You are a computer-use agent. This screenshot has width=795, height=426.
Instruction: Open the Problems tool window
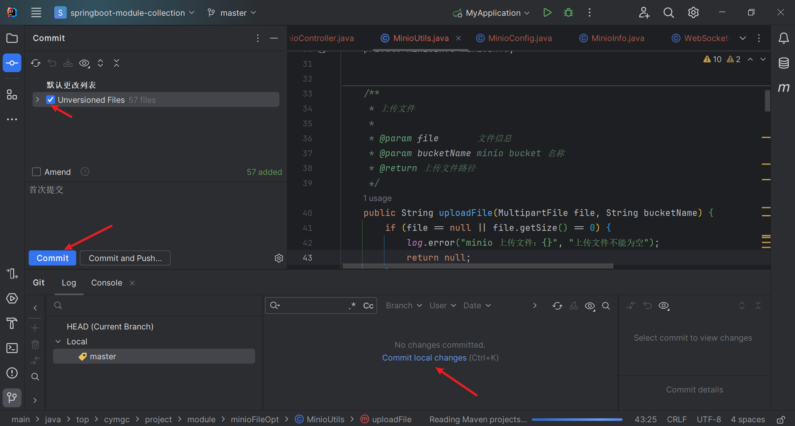(x=12, y=373)
